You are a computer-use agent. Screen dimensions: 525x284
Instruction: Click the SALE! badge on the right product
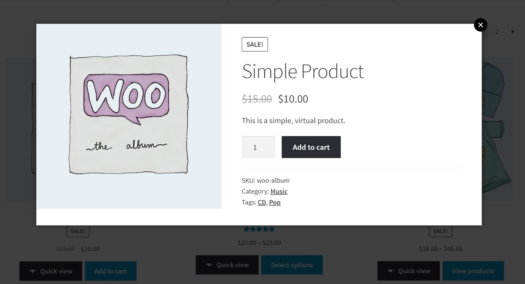440,231
